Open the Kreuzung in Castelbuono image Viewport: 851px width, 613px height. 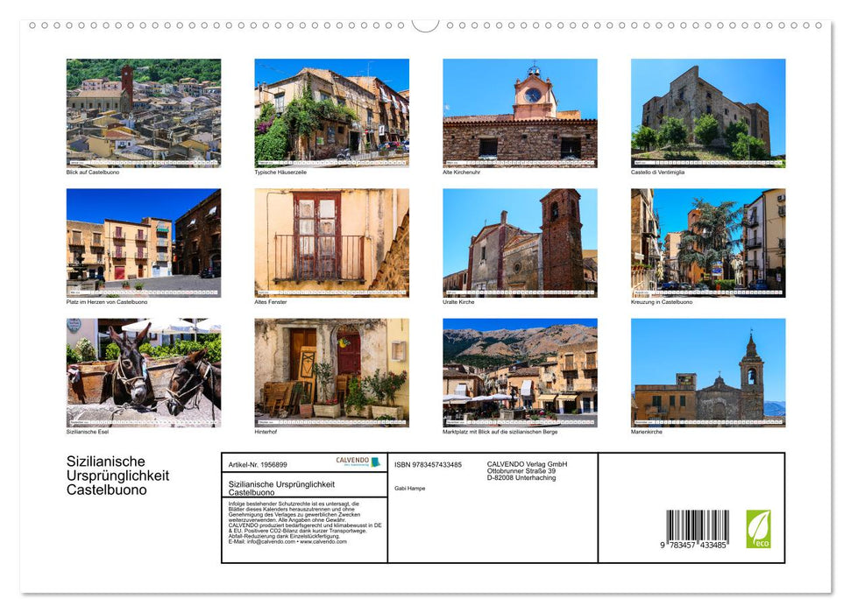710,243
